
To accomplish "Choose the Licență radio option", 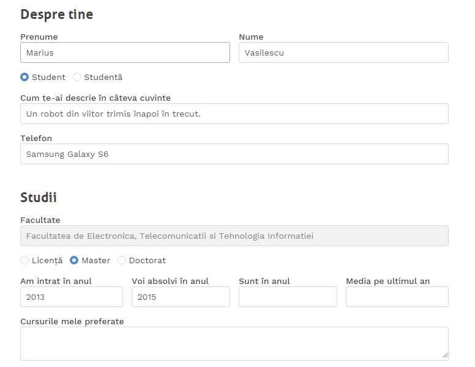I will point(24,260).
